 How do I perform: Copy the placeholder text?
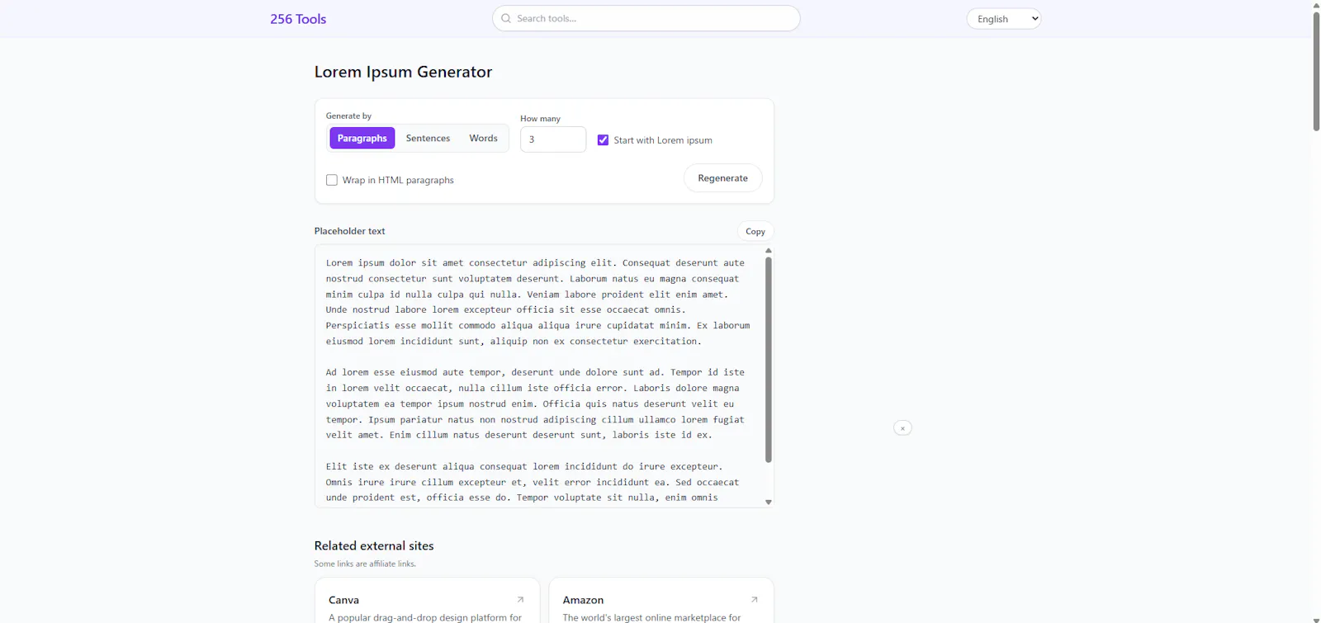755,231
